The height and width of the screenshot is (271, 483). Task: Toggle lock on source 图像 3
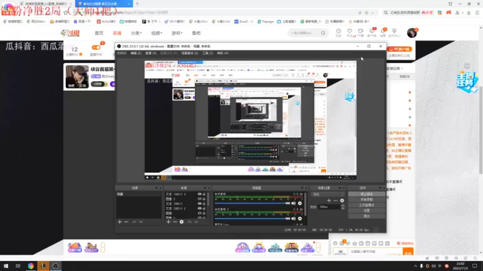[204, 199]
